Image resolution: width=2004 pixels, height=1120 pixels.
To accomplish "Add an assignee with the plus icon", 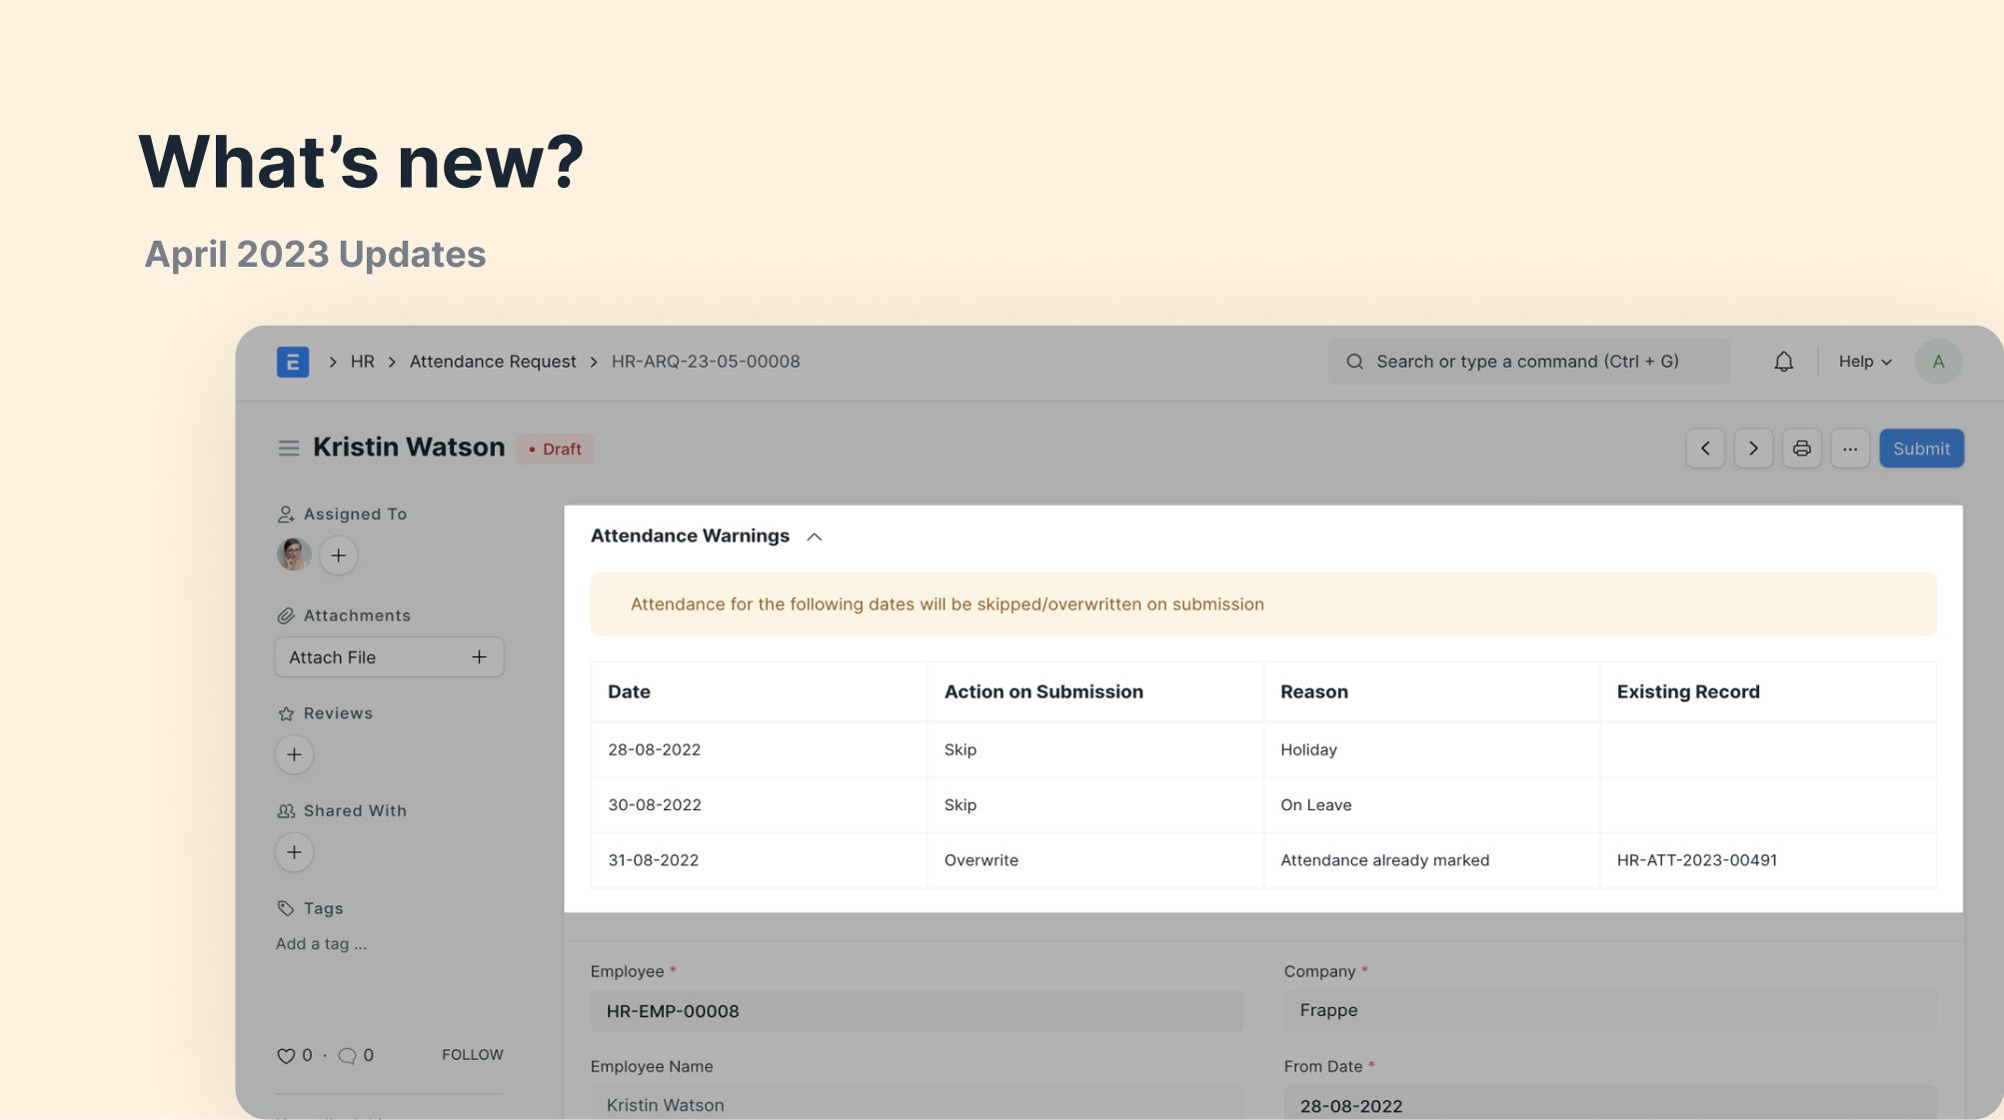I will [x=338, y=556].
